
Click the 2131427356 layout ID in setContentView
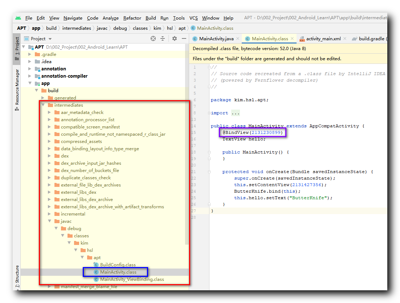[x=307, y=185]
